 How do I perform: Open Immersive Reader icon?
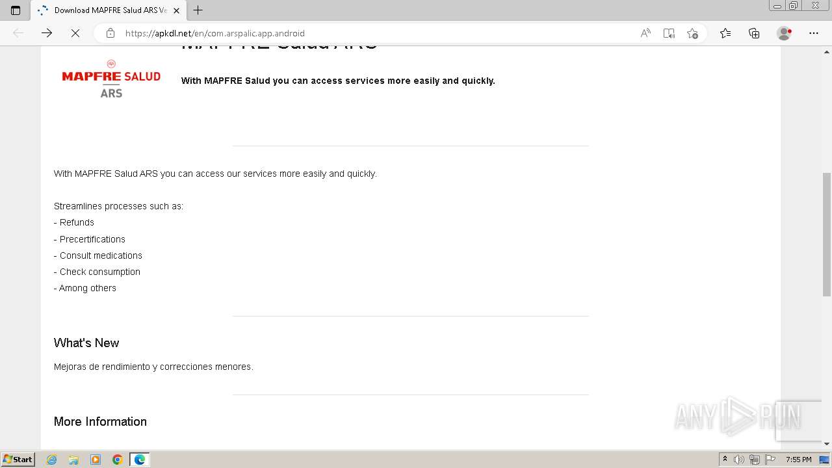point(669,33)
